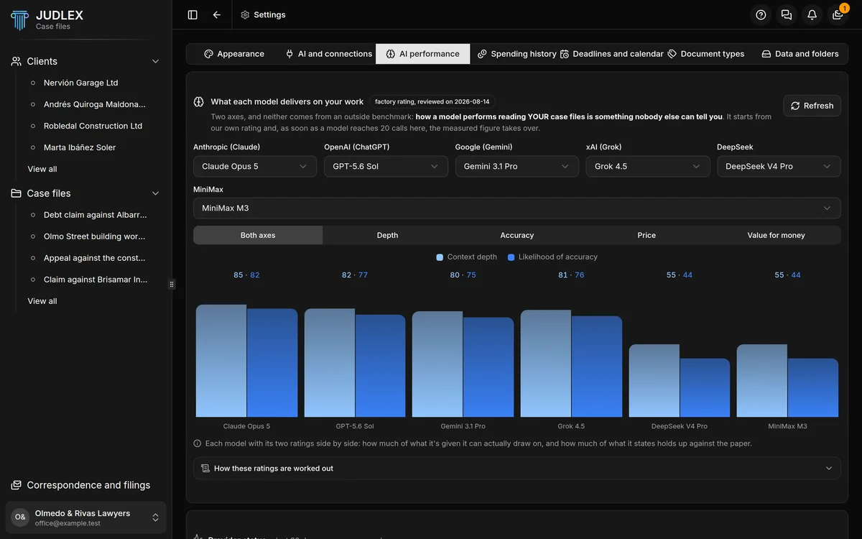Open the Google Gemini 3.1 Pro dropdown
This screenshot has width=862, height=539.
tap(517, 166)
